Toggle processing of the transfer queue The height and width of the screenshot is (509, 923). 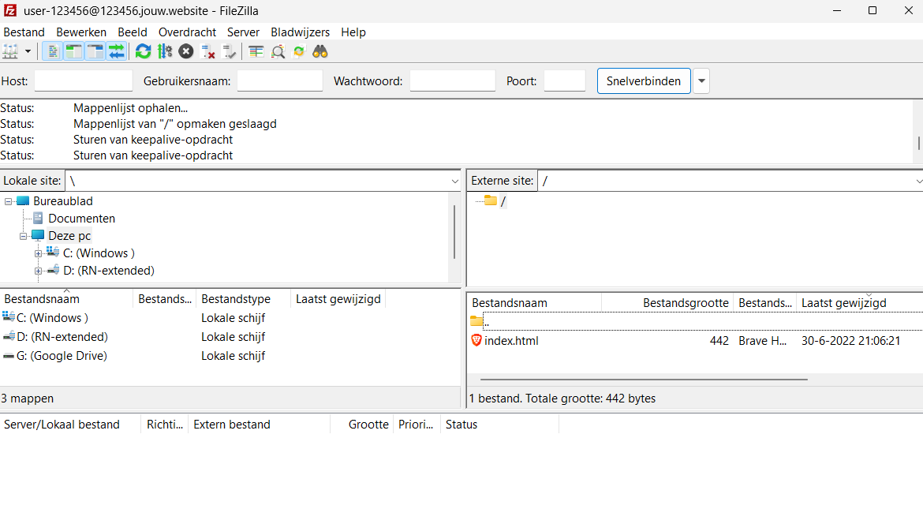[x=165, y=52]
